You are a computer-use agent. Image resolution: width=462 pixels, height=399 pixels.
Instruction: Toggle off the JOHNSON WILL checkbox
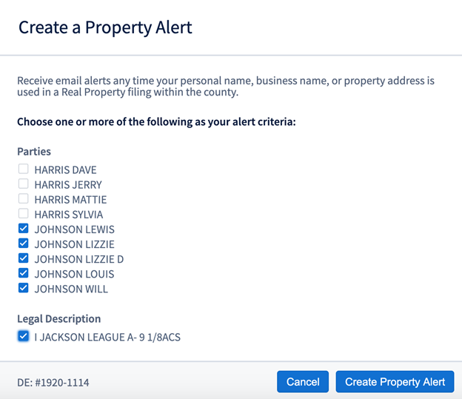pyautogui.click(x=23, y=289)
